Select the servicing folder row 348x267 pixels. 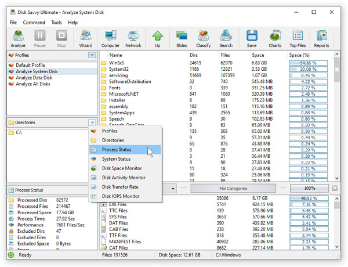(x=216, y=75)
